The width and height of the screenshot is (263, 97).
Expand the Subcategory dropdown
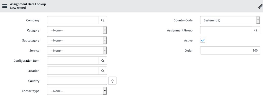77,40
